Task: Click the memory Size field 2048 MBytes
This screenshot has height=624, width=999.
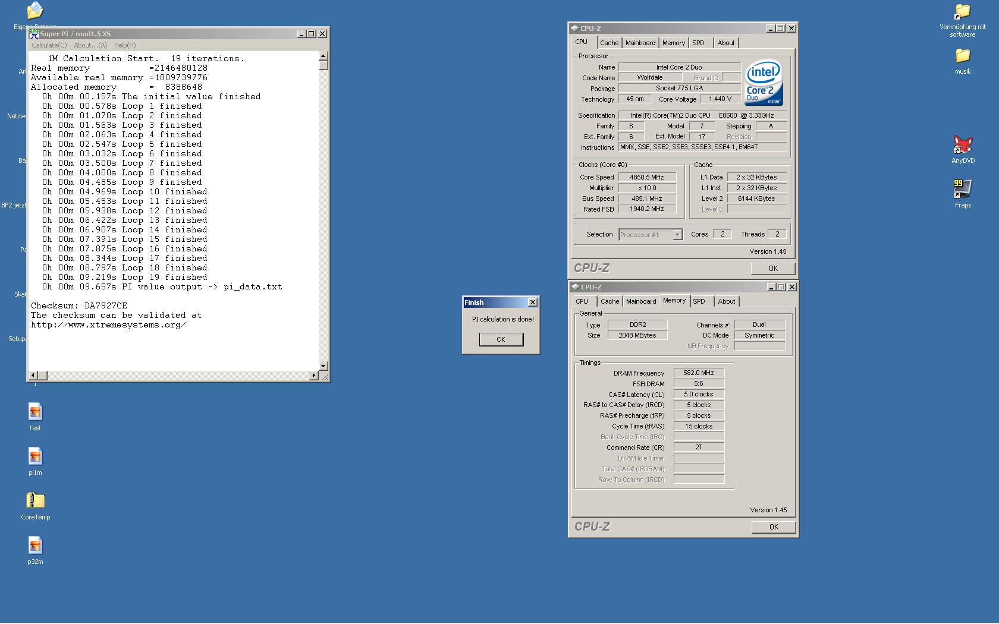Action: pos(637,335)
